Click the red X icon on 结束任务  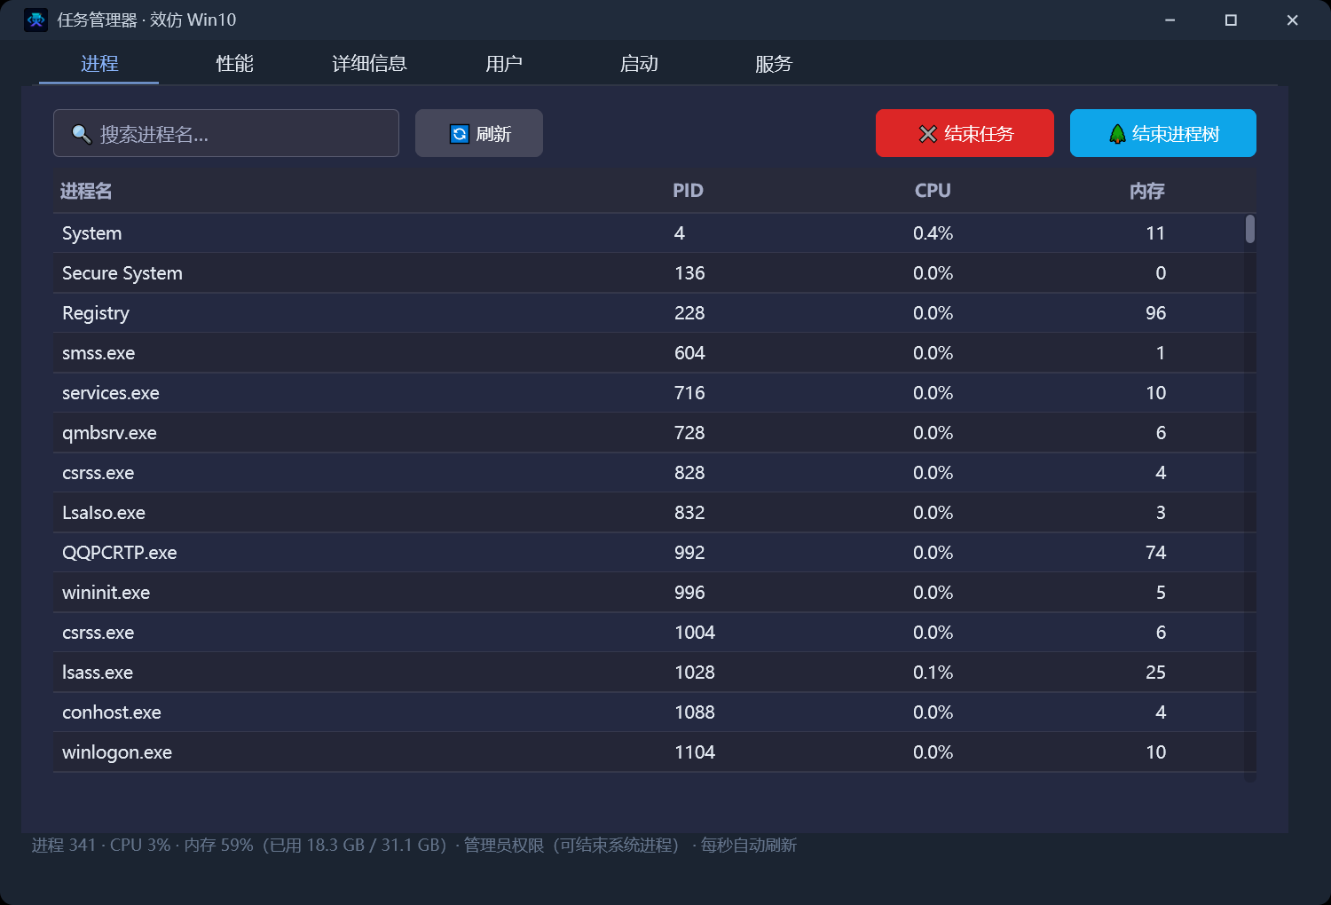(928, 134)
